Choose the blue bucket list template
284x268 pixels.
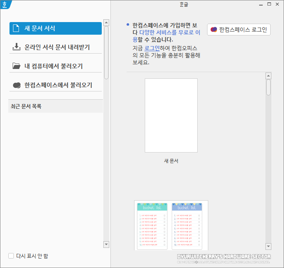pos(187,226)
